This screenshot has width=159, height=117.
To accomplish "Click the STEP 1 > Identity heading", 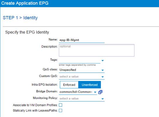I will (x=20, y=18).
